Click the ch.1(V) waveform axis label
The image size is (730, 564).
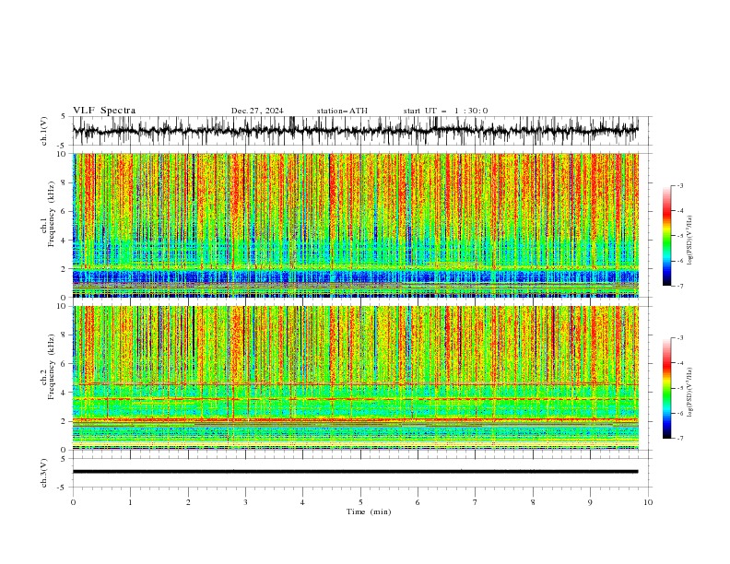[x=44, y=131]
